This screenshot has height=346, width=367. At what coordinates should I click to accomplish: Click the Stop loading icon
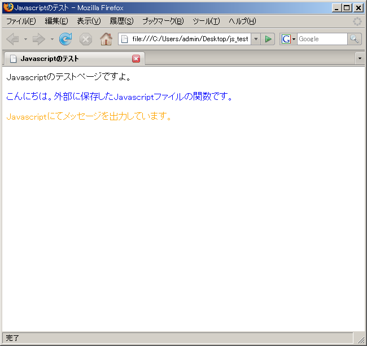click(x=86, y=39)
